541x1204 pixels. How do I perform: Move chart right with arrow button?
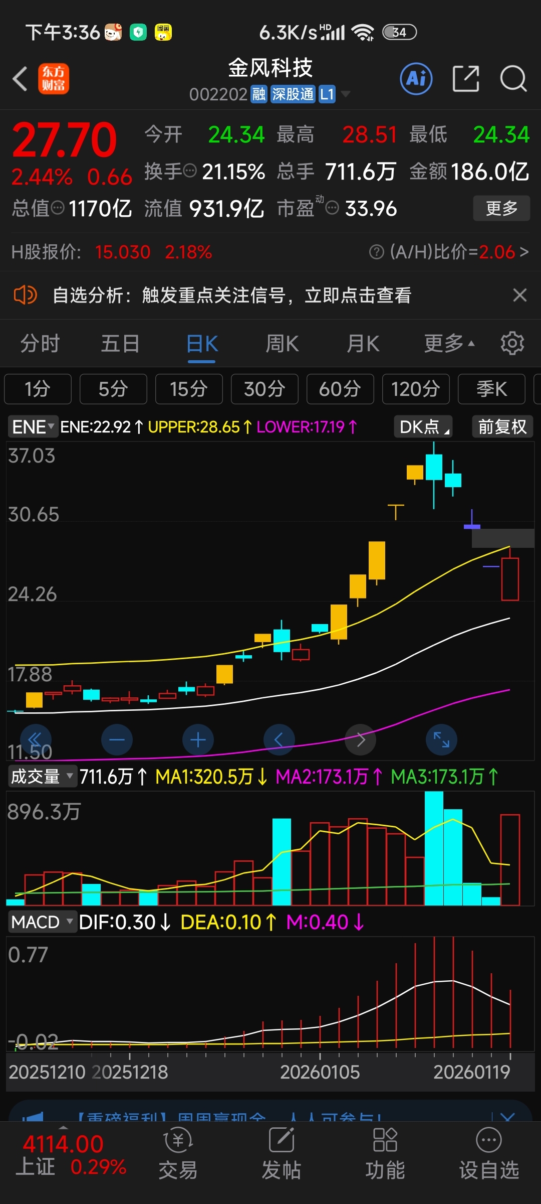pos(360,739)
